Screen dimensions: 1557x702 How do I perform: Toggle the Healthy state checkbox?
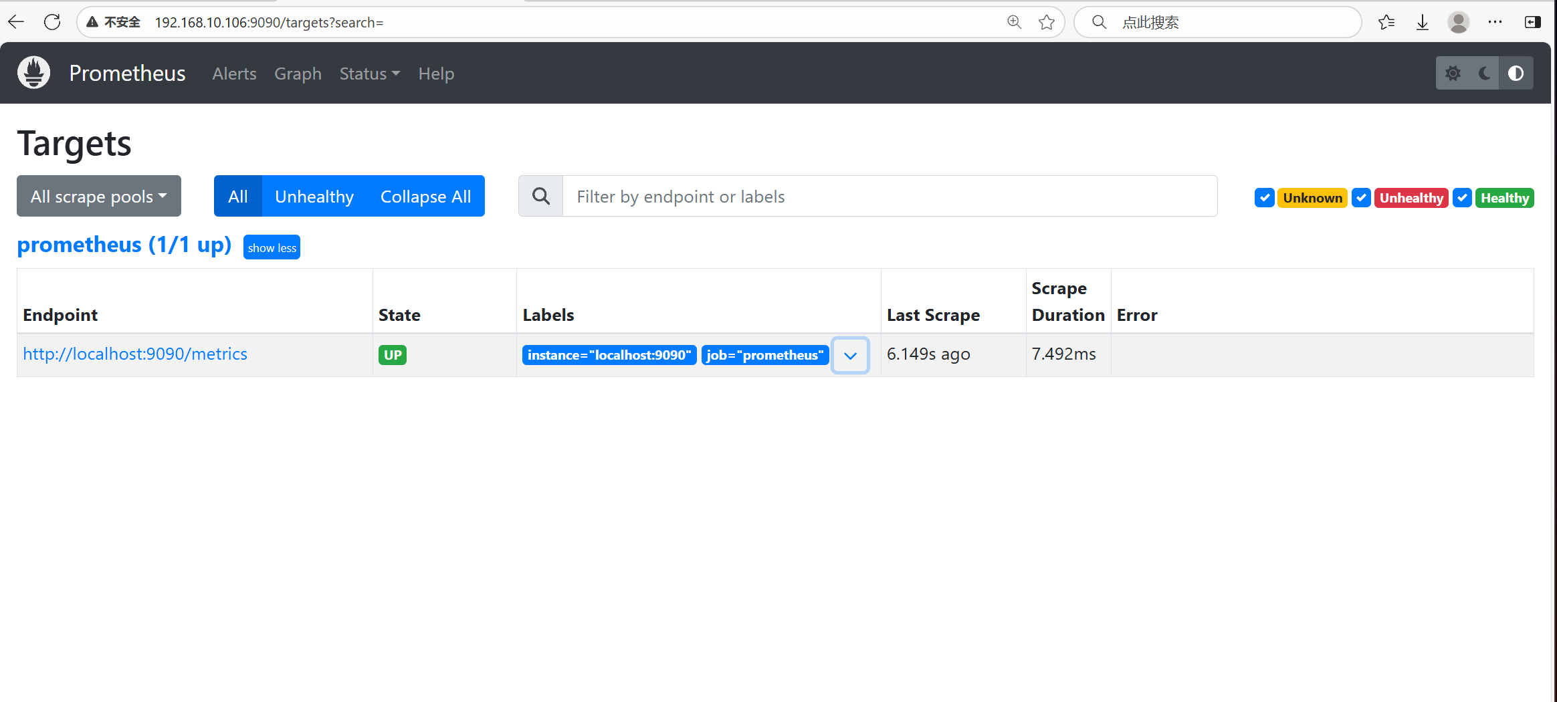[x=1462, y=198]
